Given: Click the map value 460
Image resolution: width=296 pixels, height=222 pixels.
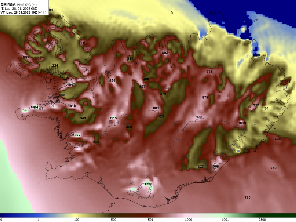Looking at the screenshot, I should tap(129, 127).
